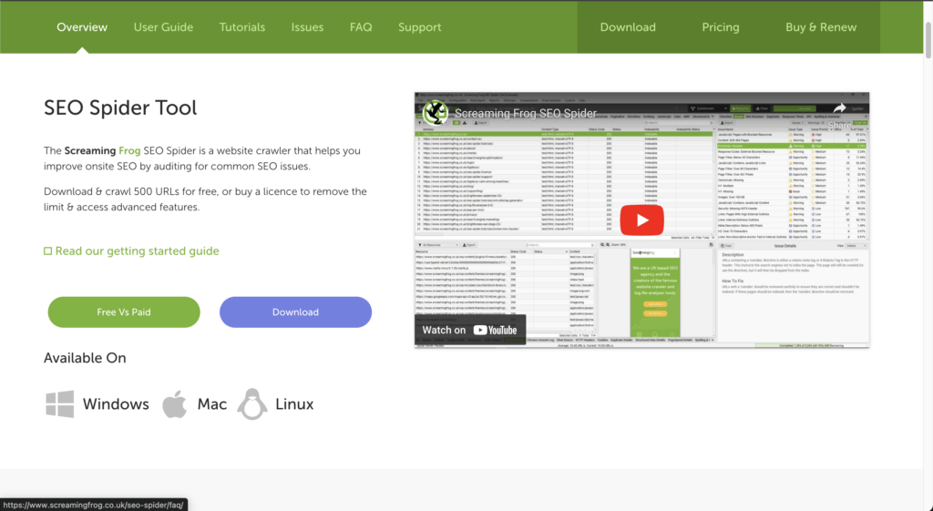Viewport: 933px width, 511px height.
Task: Open the Screaming Frog SEO Spider video title
Action: (526, 113)
